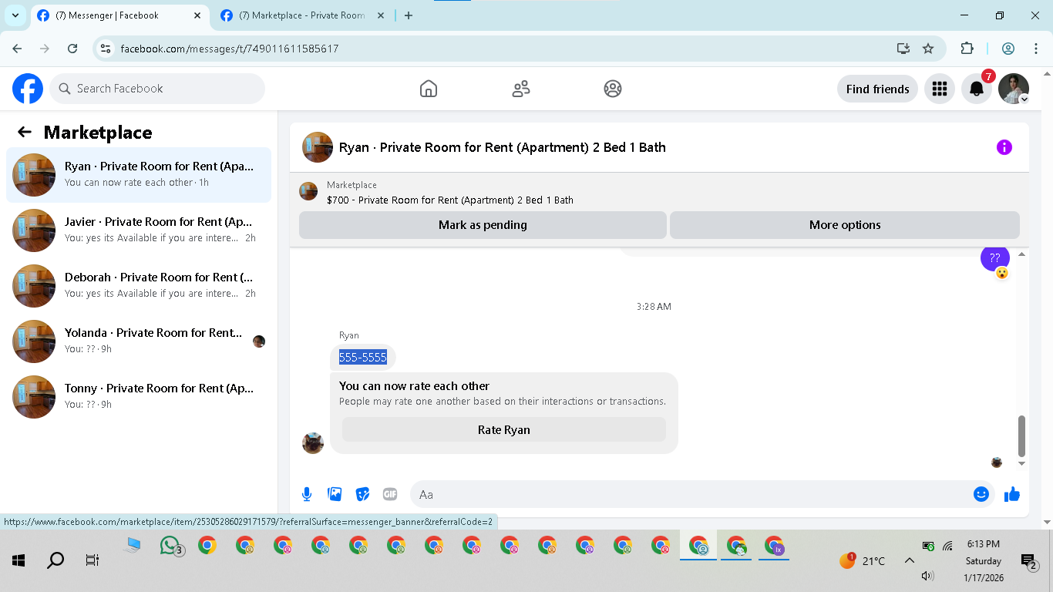The width and height of the screenshot is (1053, 592).
Task: Focus the Aa message input field
Action: point(691,494)
